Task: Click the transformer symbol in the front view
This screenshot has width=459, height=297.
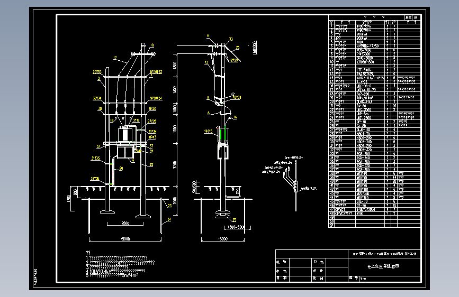Action: pos(125,134)
